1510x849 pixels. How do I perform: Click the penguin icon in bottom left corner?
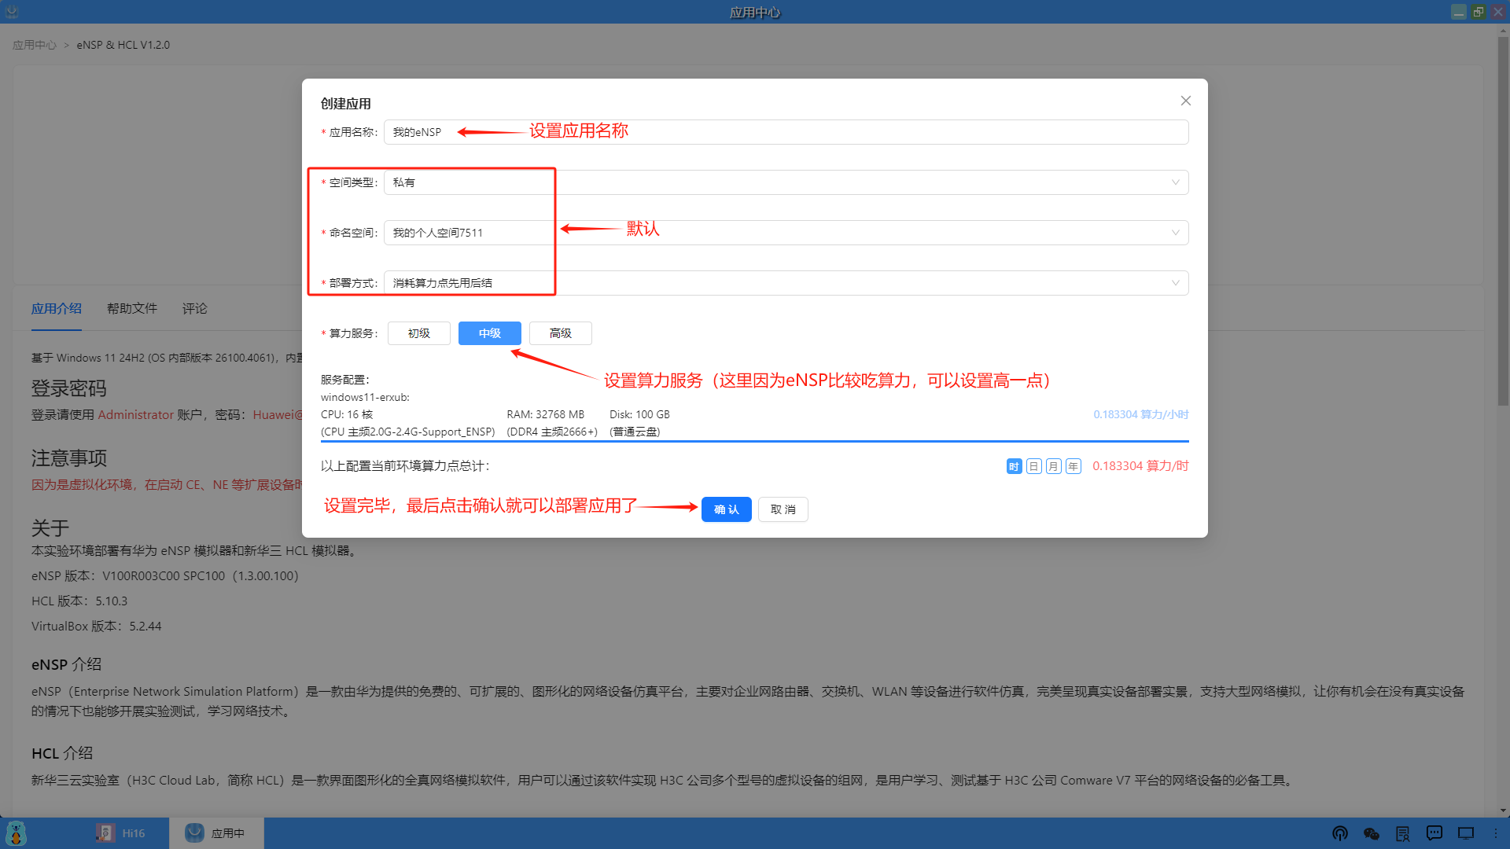[16, 833]
